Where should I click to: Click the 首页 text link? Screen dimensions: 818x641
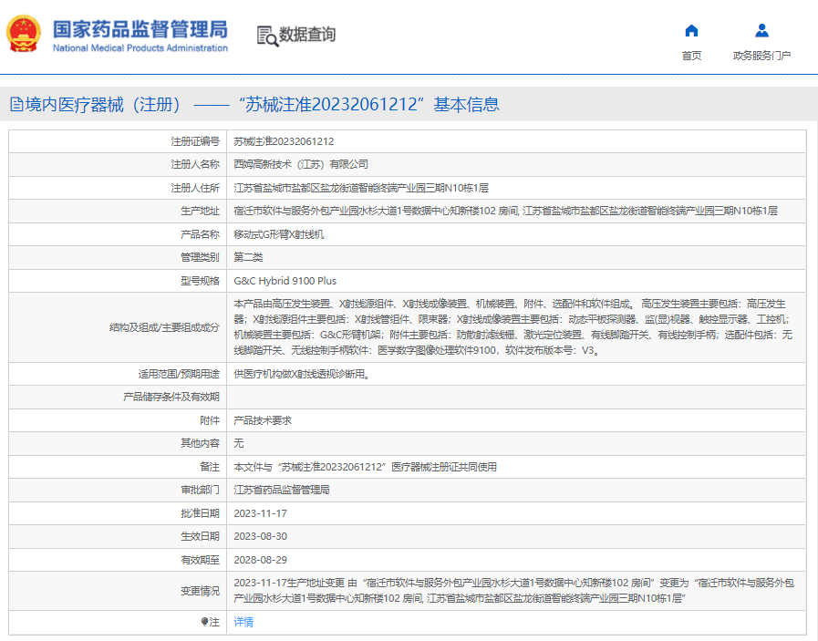691,56
